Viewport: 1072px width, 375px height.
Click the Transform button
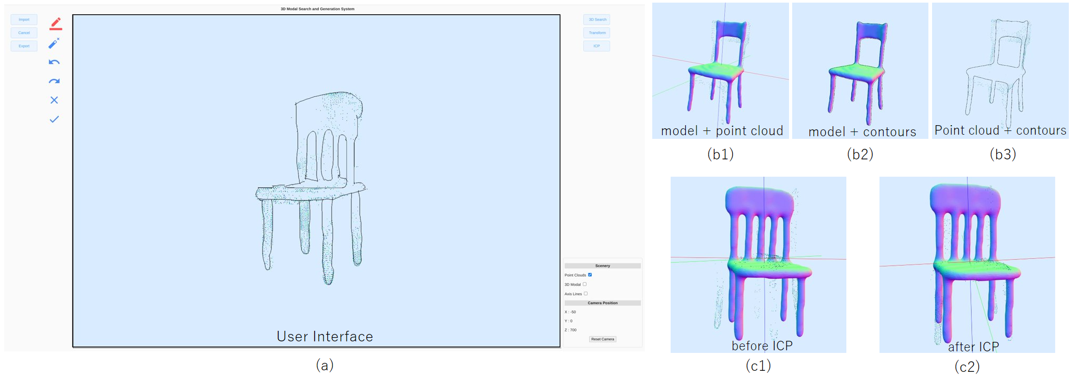coord(597,33)
